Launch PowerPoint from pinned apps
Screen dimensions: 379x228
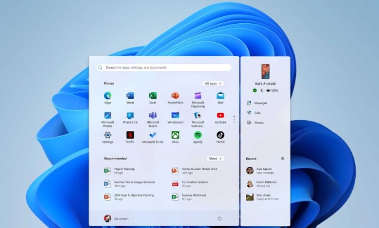[x=175, y=98]
